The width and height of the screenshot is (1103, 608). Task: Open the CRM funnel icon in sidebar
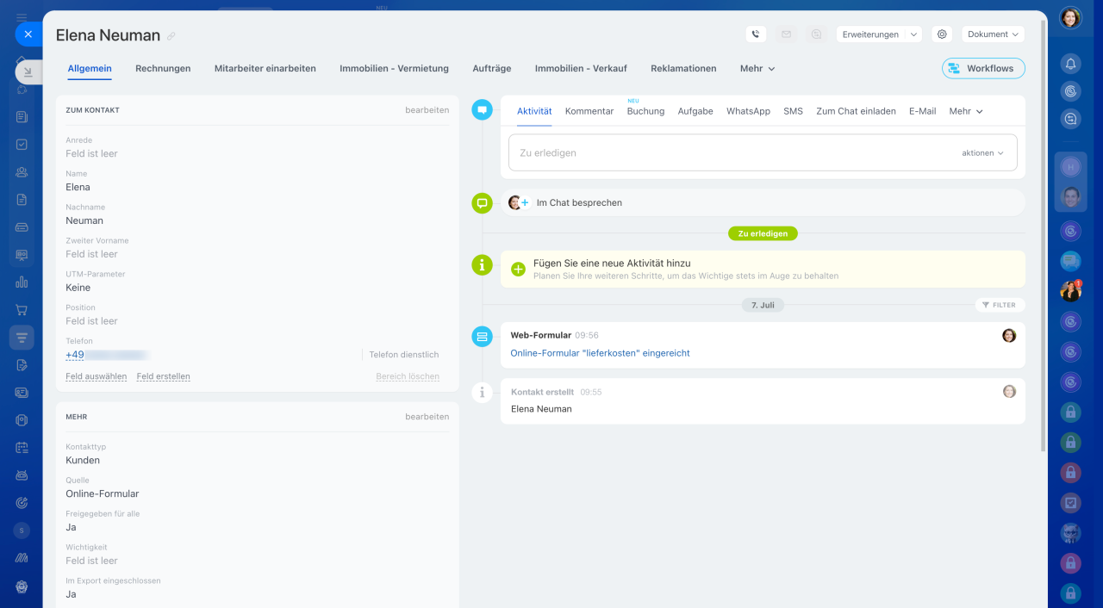[x=22, y=338]
